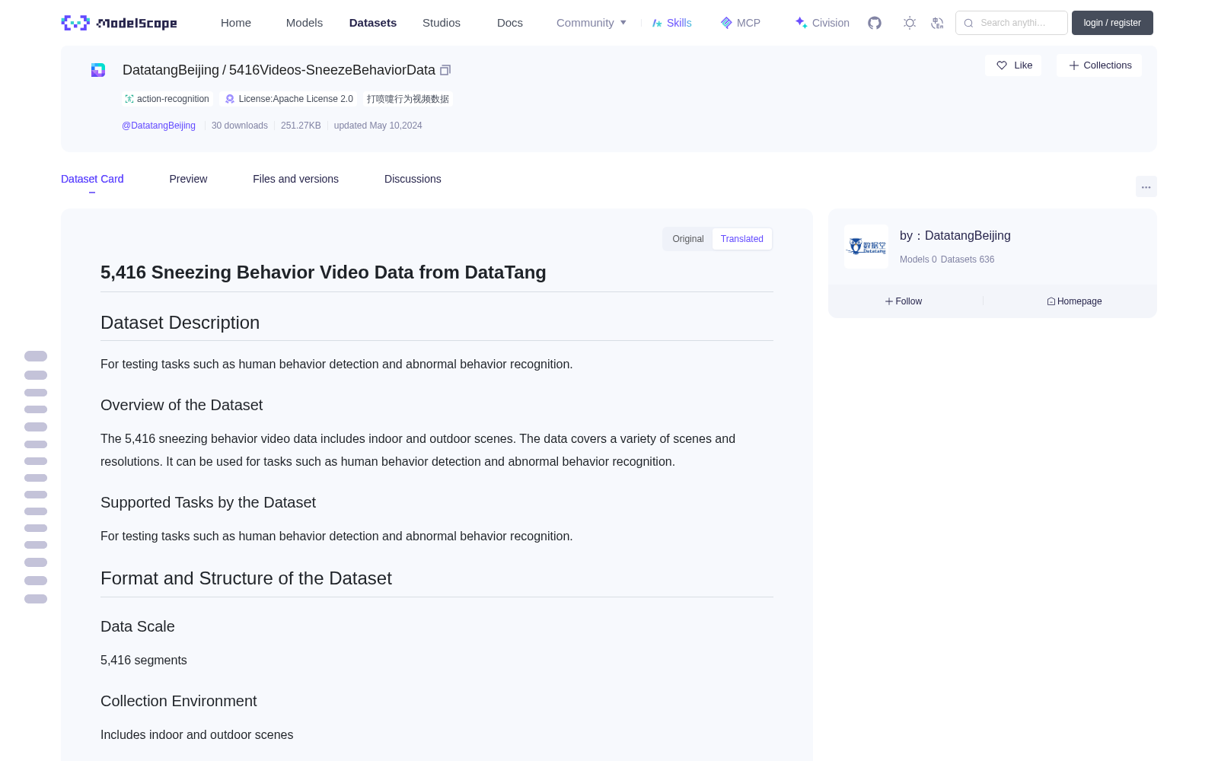Click the Dataset Description heading

point(180,323)
